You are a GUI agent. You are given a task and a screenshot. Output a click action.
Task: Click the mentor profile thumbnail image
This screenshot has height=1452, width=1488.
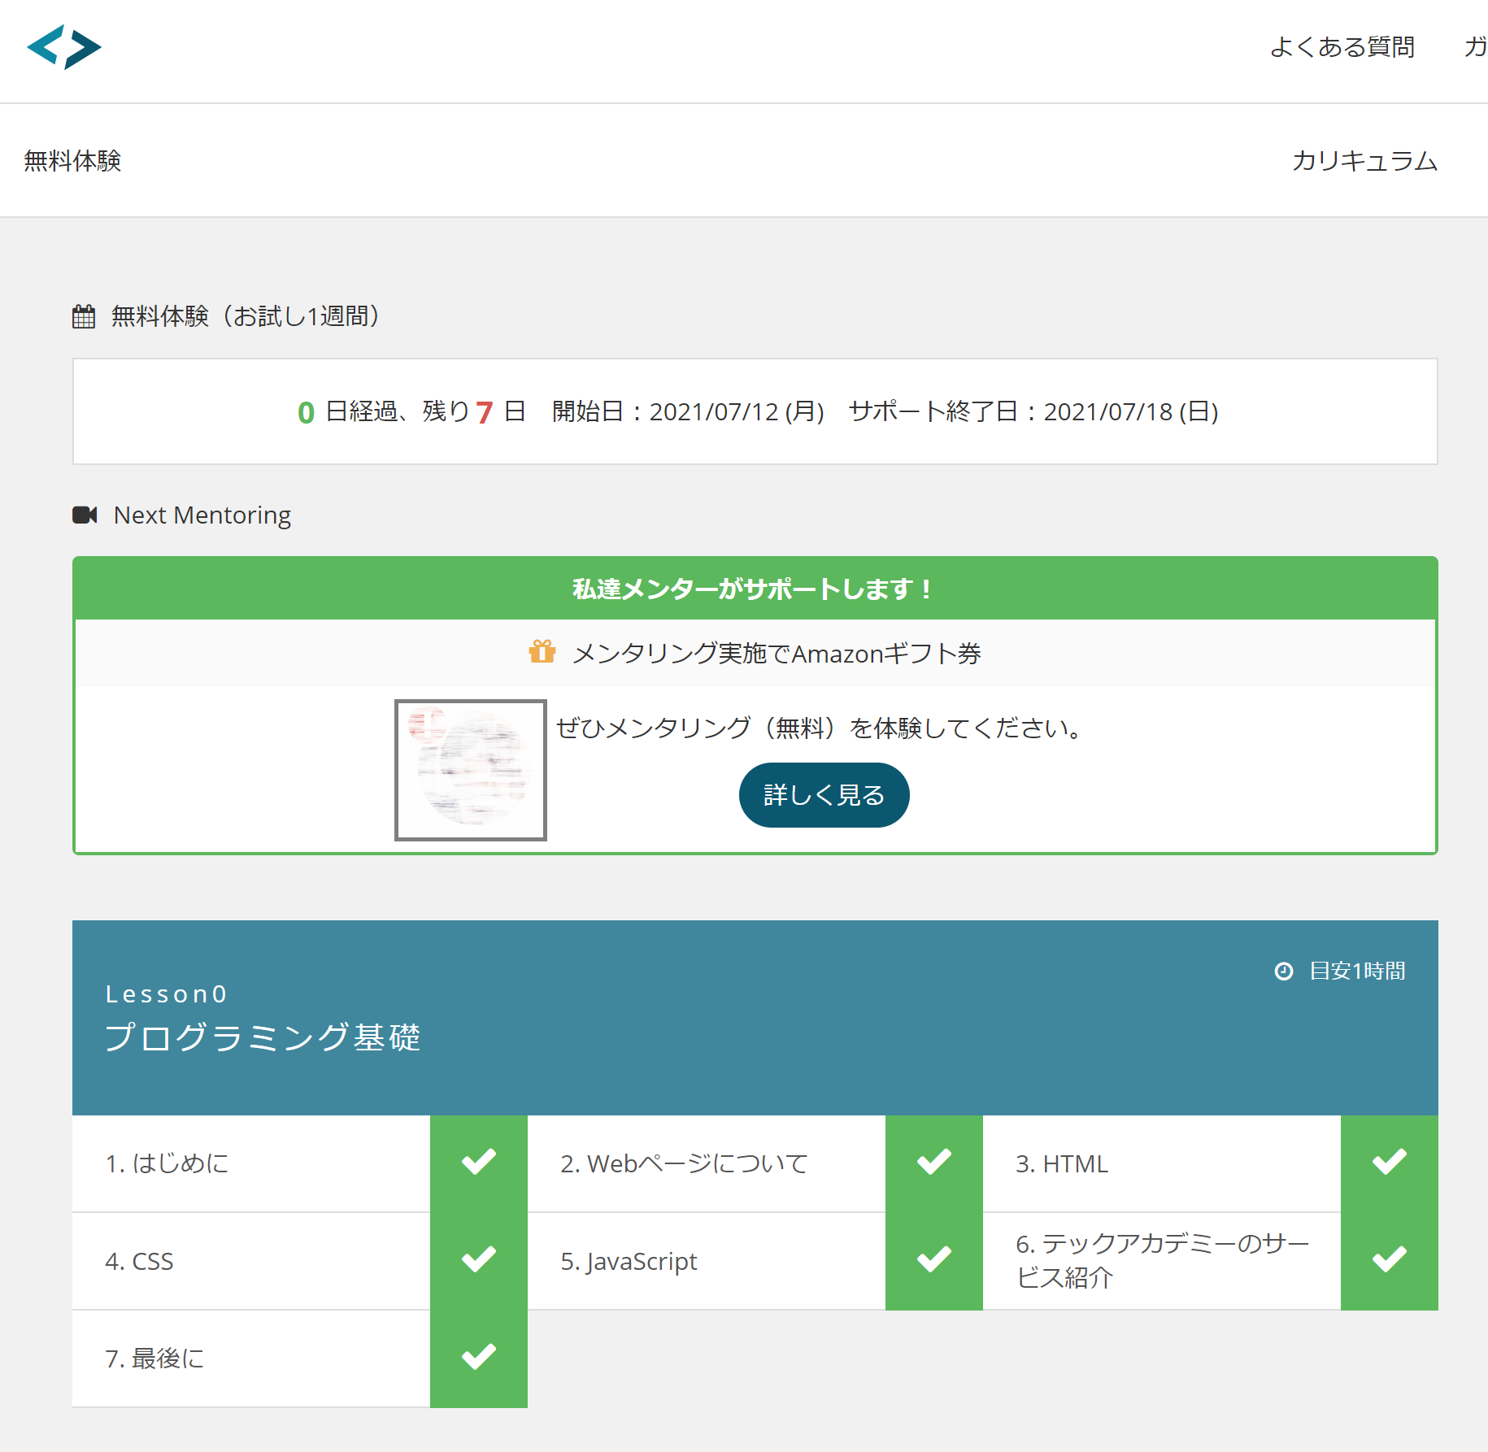pos(470,769)
